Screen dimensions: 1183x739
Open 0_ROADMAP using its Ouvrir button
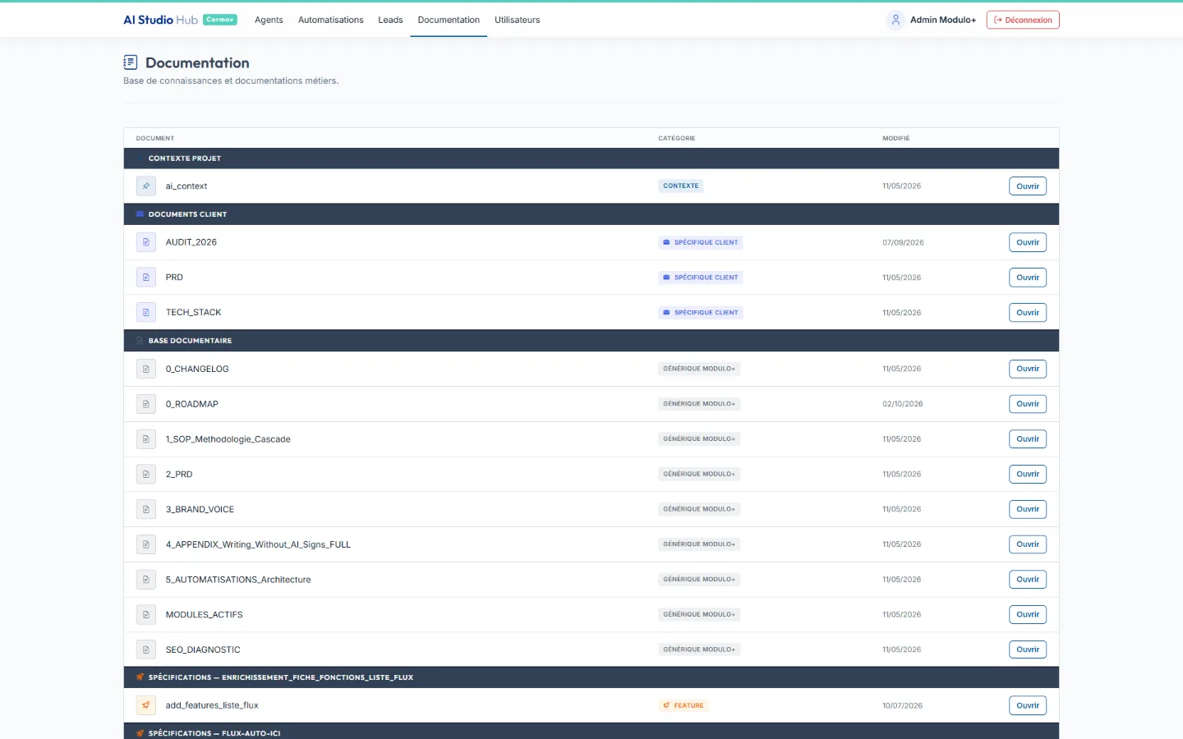click(x=1028, y=404)
